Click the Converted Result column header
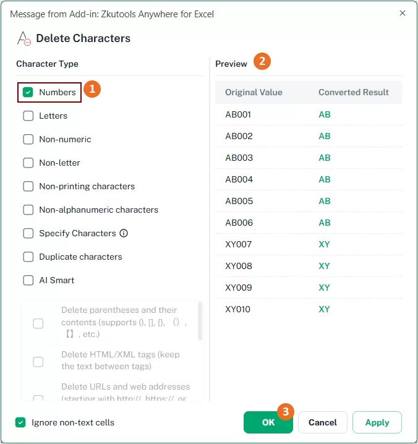 coord(354,92)
